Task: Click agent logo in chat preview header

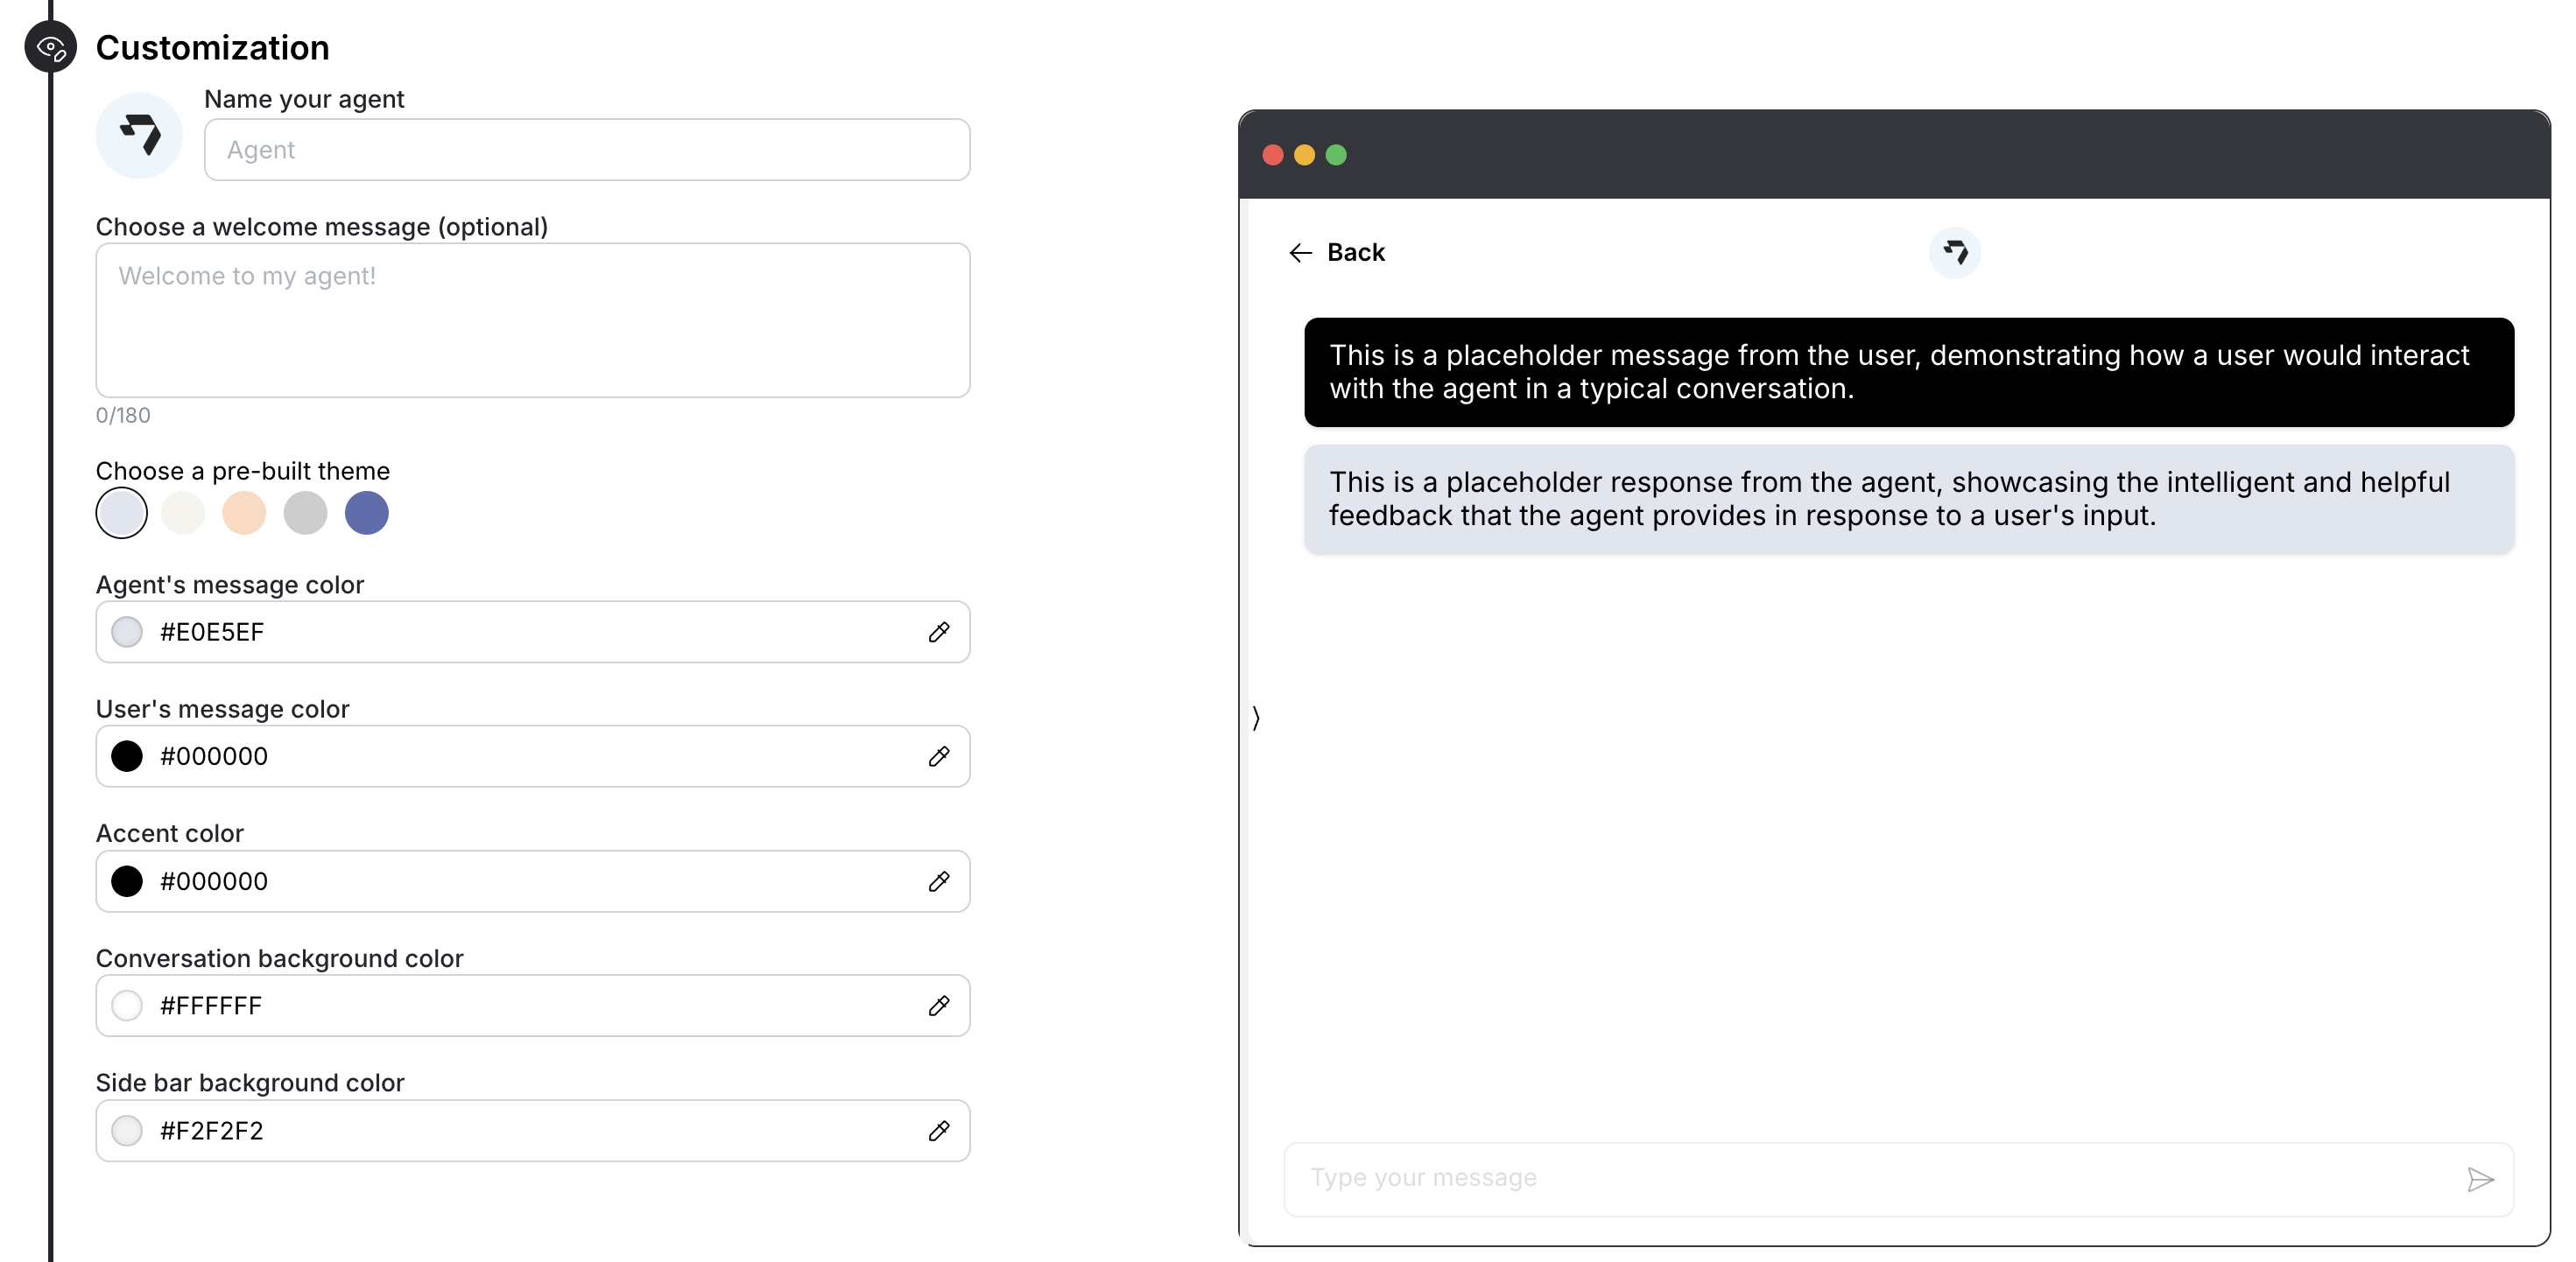Action: click(1954, 253)
